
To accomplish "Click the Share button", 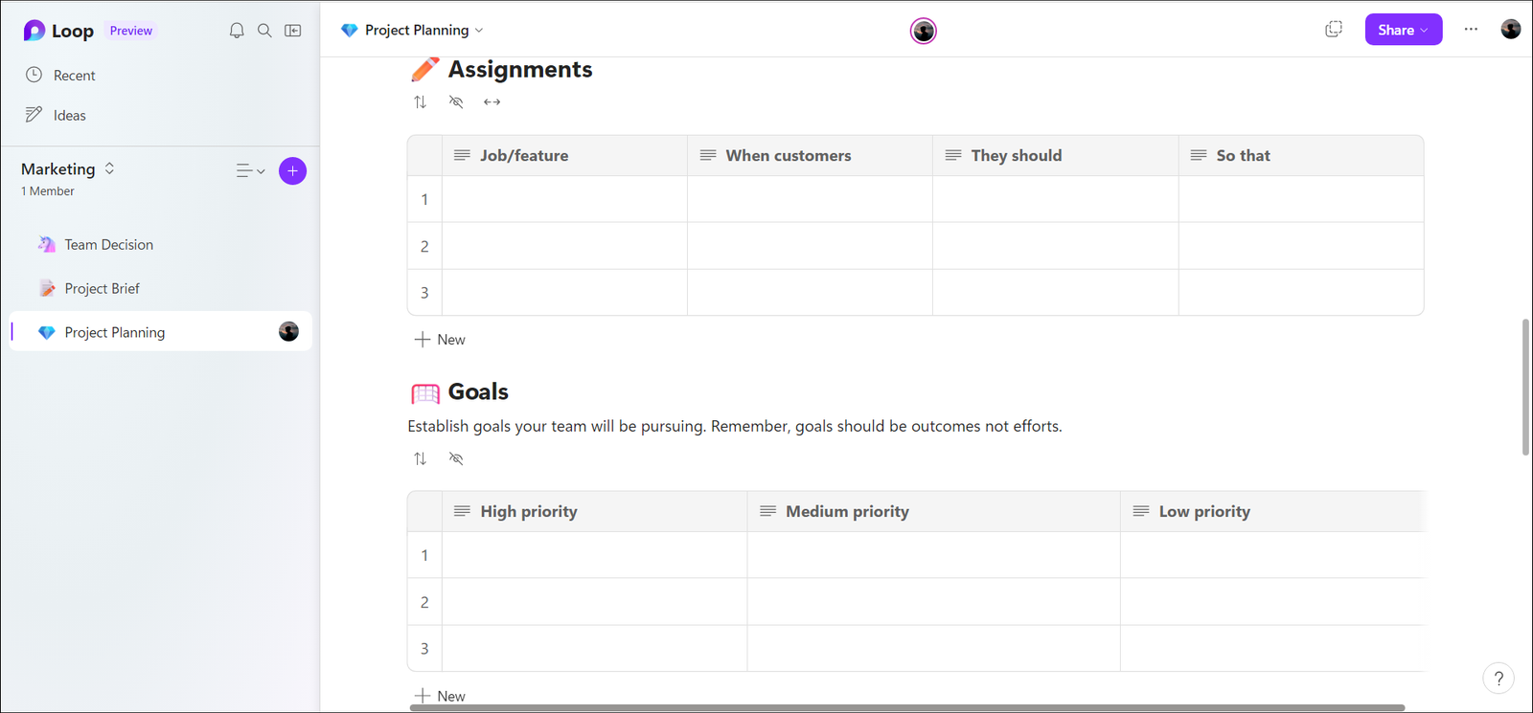I will point(1403,30).
